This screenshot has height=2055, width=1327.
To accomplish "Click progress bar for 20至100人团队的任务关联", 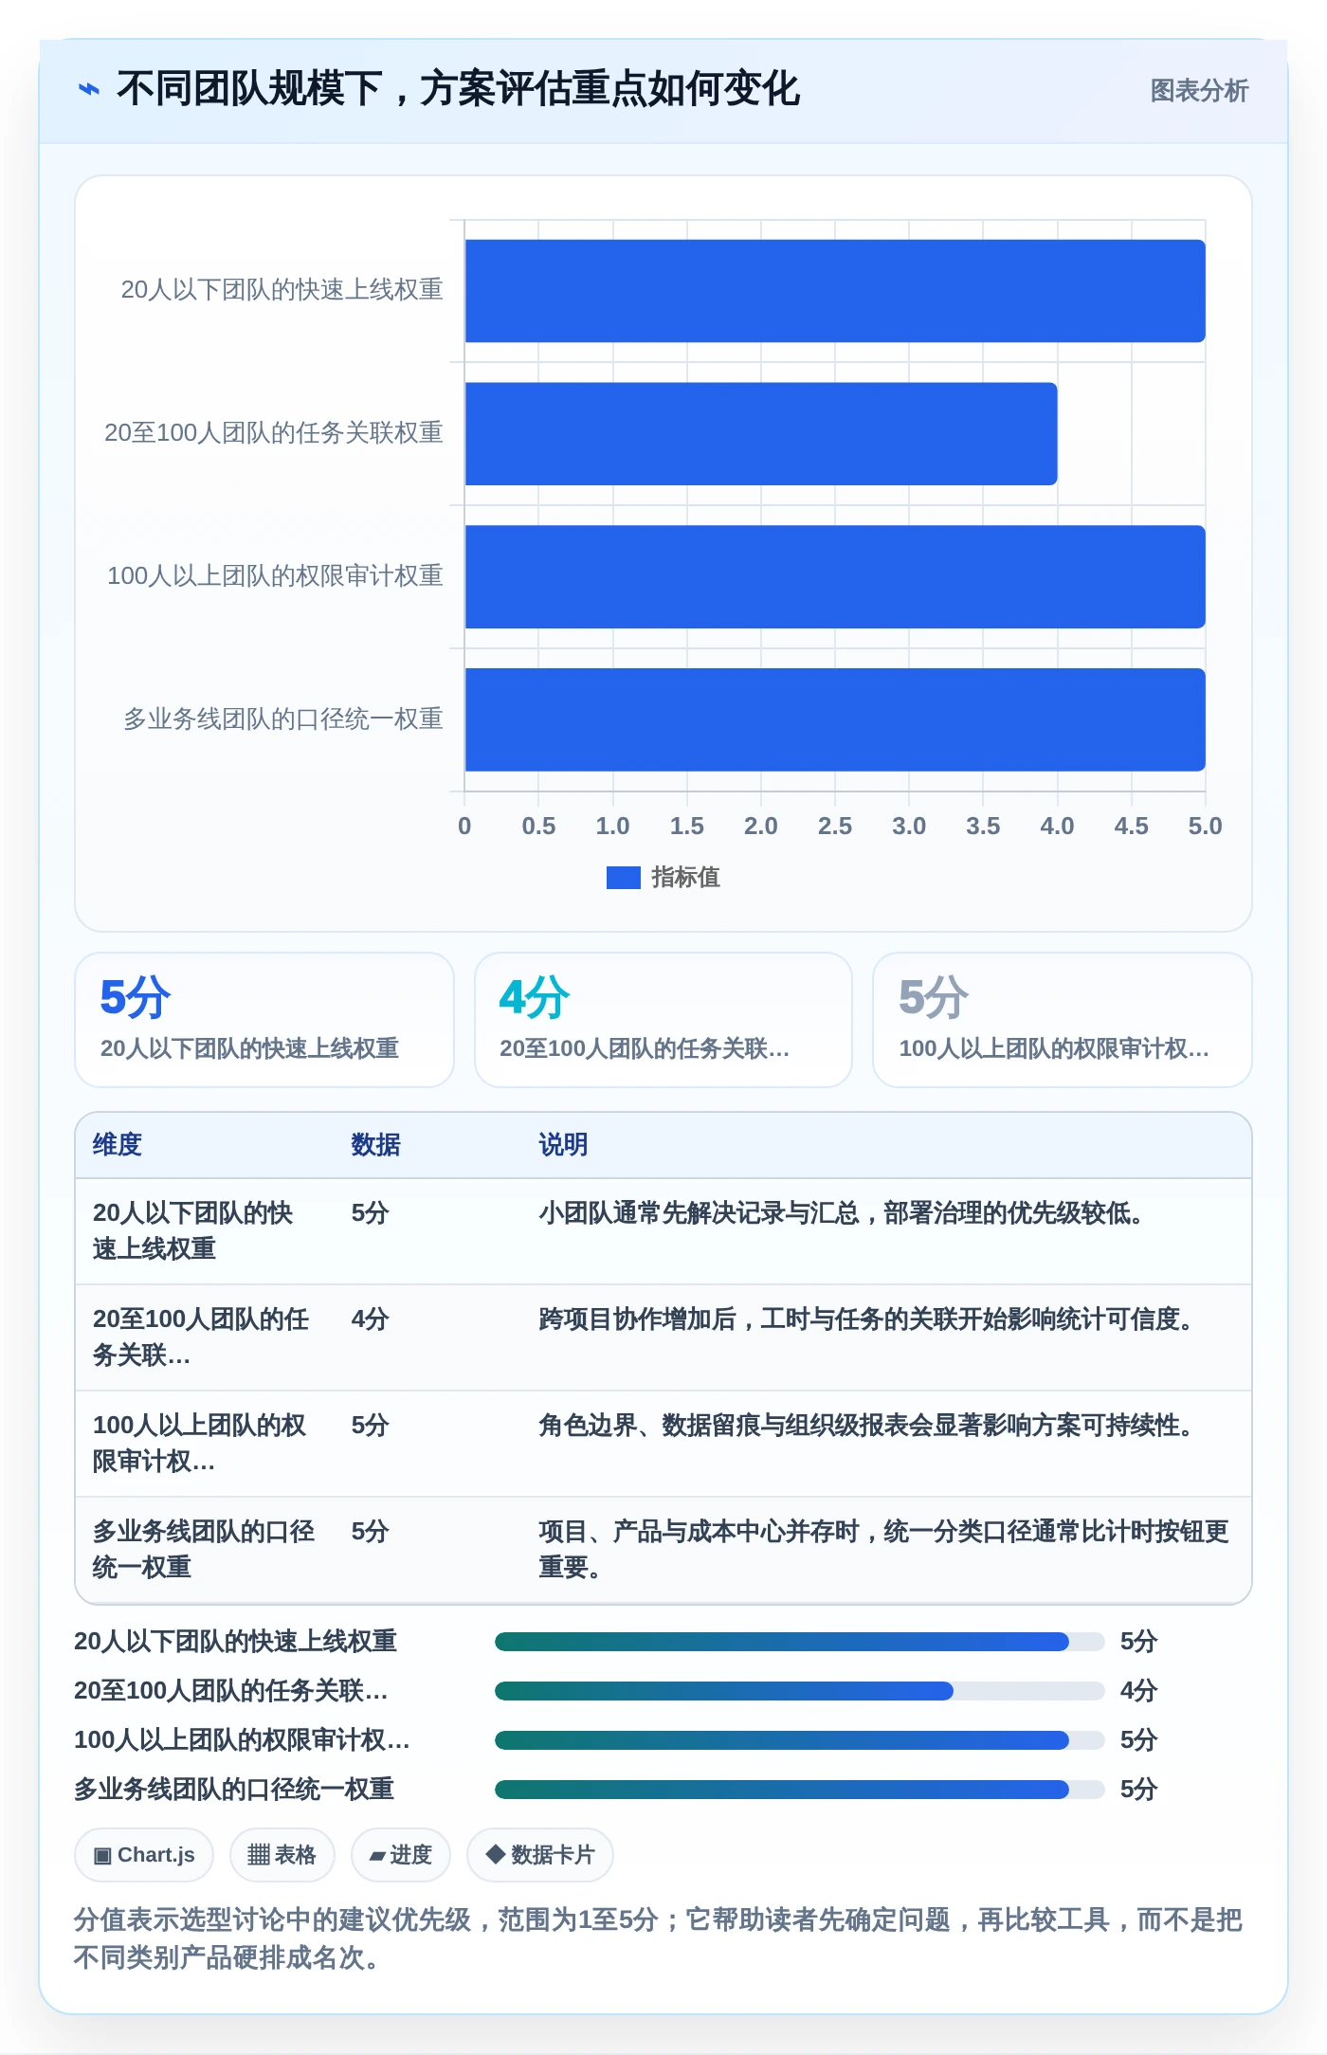I will point(800,1691).
